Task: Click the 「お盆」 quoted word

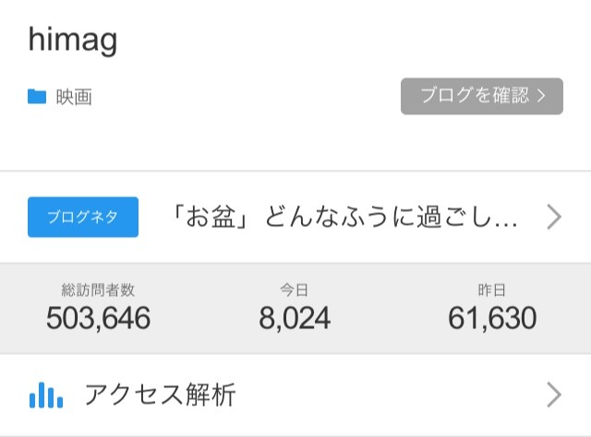Action: point(210,218)
